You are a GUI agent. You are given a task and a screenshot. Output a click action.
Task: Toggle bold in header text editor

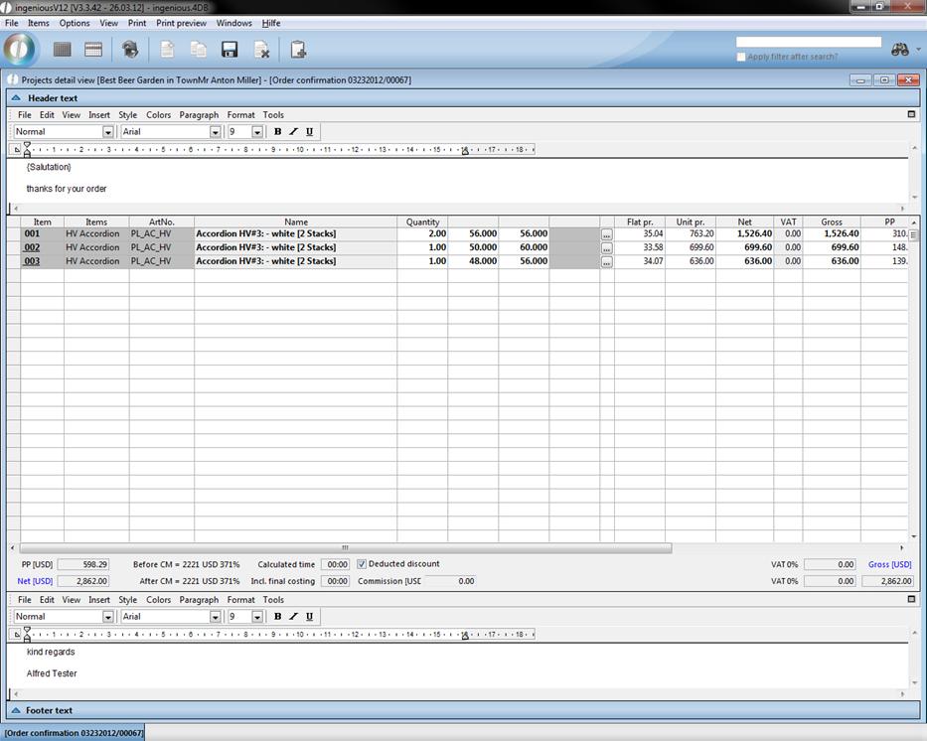277,132
